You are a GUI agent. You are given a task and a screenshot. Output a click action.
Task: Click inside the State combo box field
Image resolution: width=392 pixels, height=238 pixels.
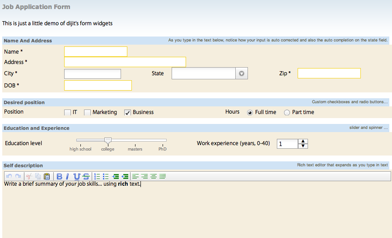point(204,73)
